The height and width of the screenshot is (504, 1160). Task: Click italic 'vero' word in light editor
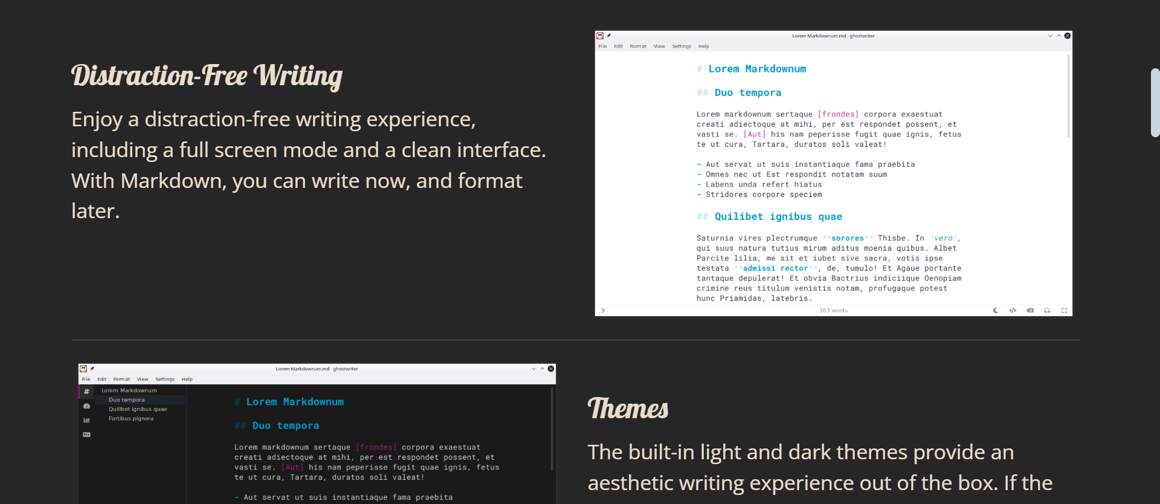(x=943, y=238)
